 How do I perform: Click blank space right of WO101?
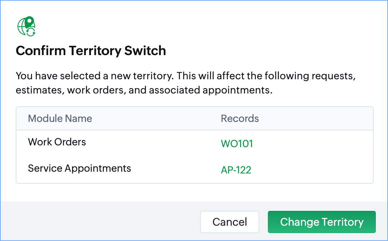(314, 144)
